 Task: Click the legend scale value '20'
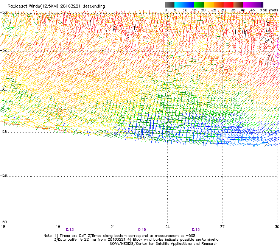(x=203, y=10)
